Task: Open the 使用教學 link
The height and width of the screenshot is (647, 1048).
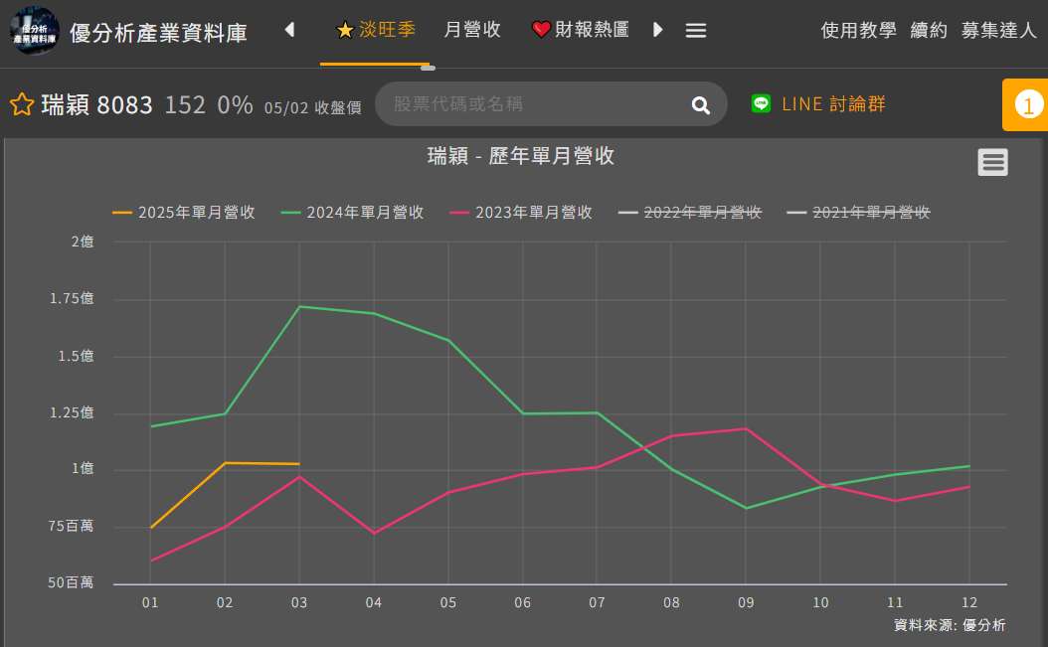Action: tap(858, 30)
